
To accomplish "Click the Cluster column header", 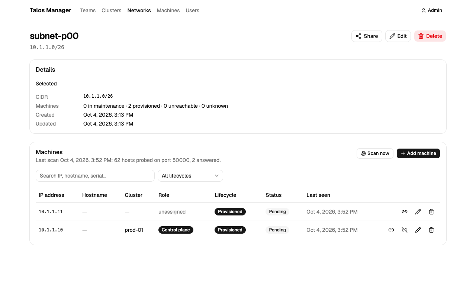I will tap(134, 195).
